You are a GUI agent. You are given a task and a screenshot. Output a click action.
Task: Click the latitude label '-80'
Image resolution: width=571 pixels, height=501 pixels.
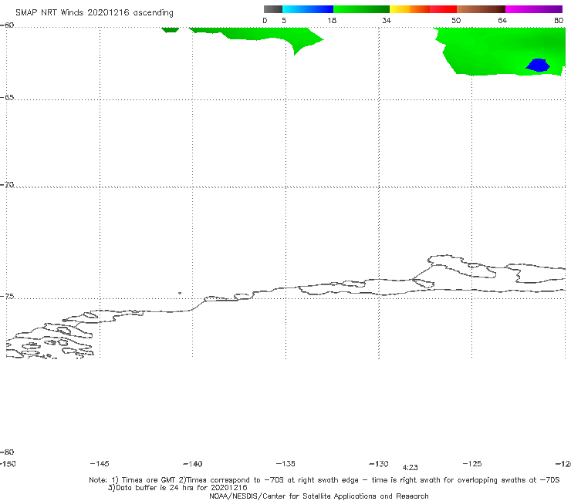(7, 452)
